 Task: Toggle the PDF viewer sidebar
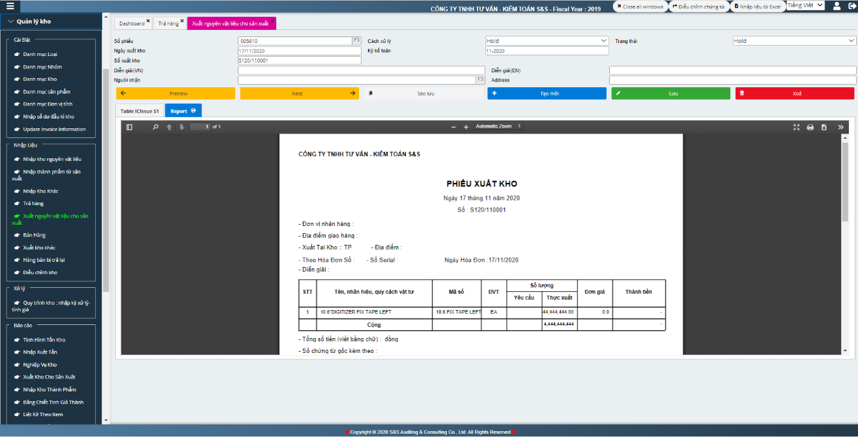pyautogui.click(x=129, y=127)
